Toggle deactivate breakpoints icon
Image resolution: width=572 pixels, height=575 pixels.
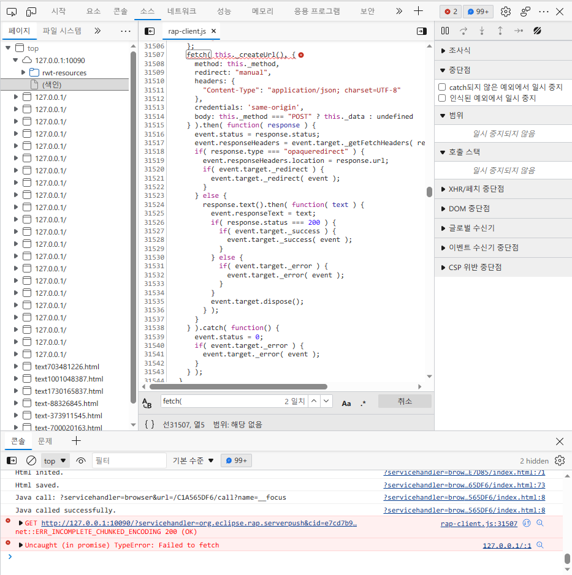click(537, 31)
